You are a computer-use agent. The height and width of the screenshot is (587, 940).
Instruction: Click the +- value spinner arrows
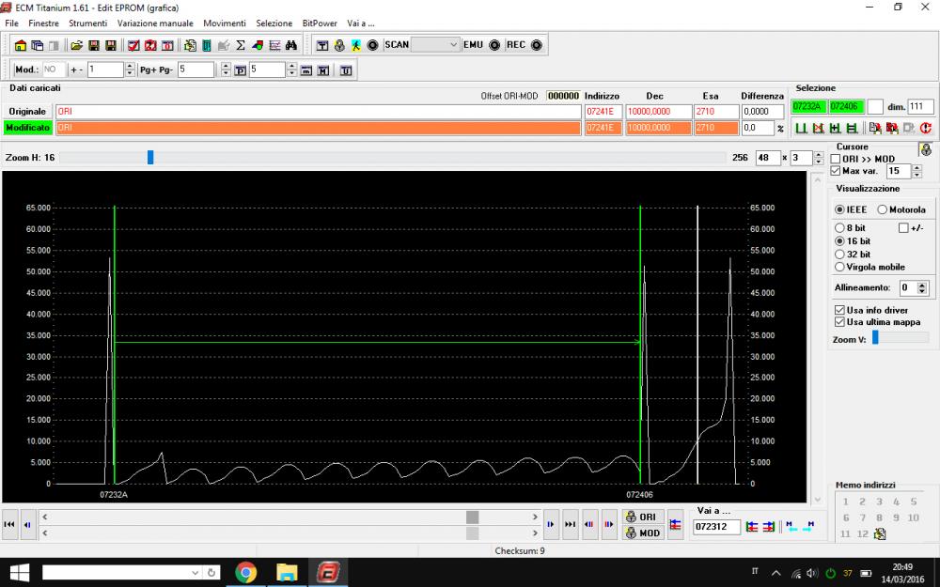[130, 70]
